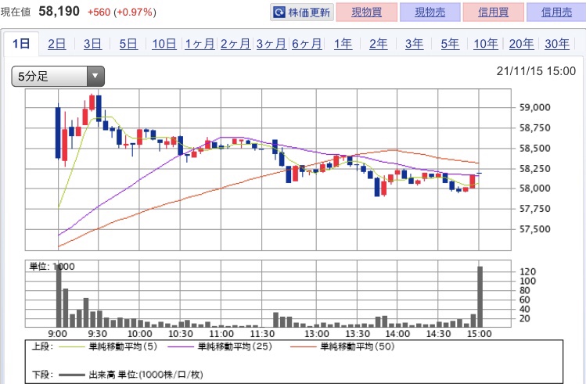This screenshot has height=384, width=586.
Task: Open the 信用売 margin sell link
Action: (556, 13)
